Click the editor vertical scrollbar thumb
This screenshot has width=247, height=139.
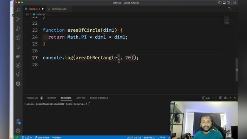point(237,70)
